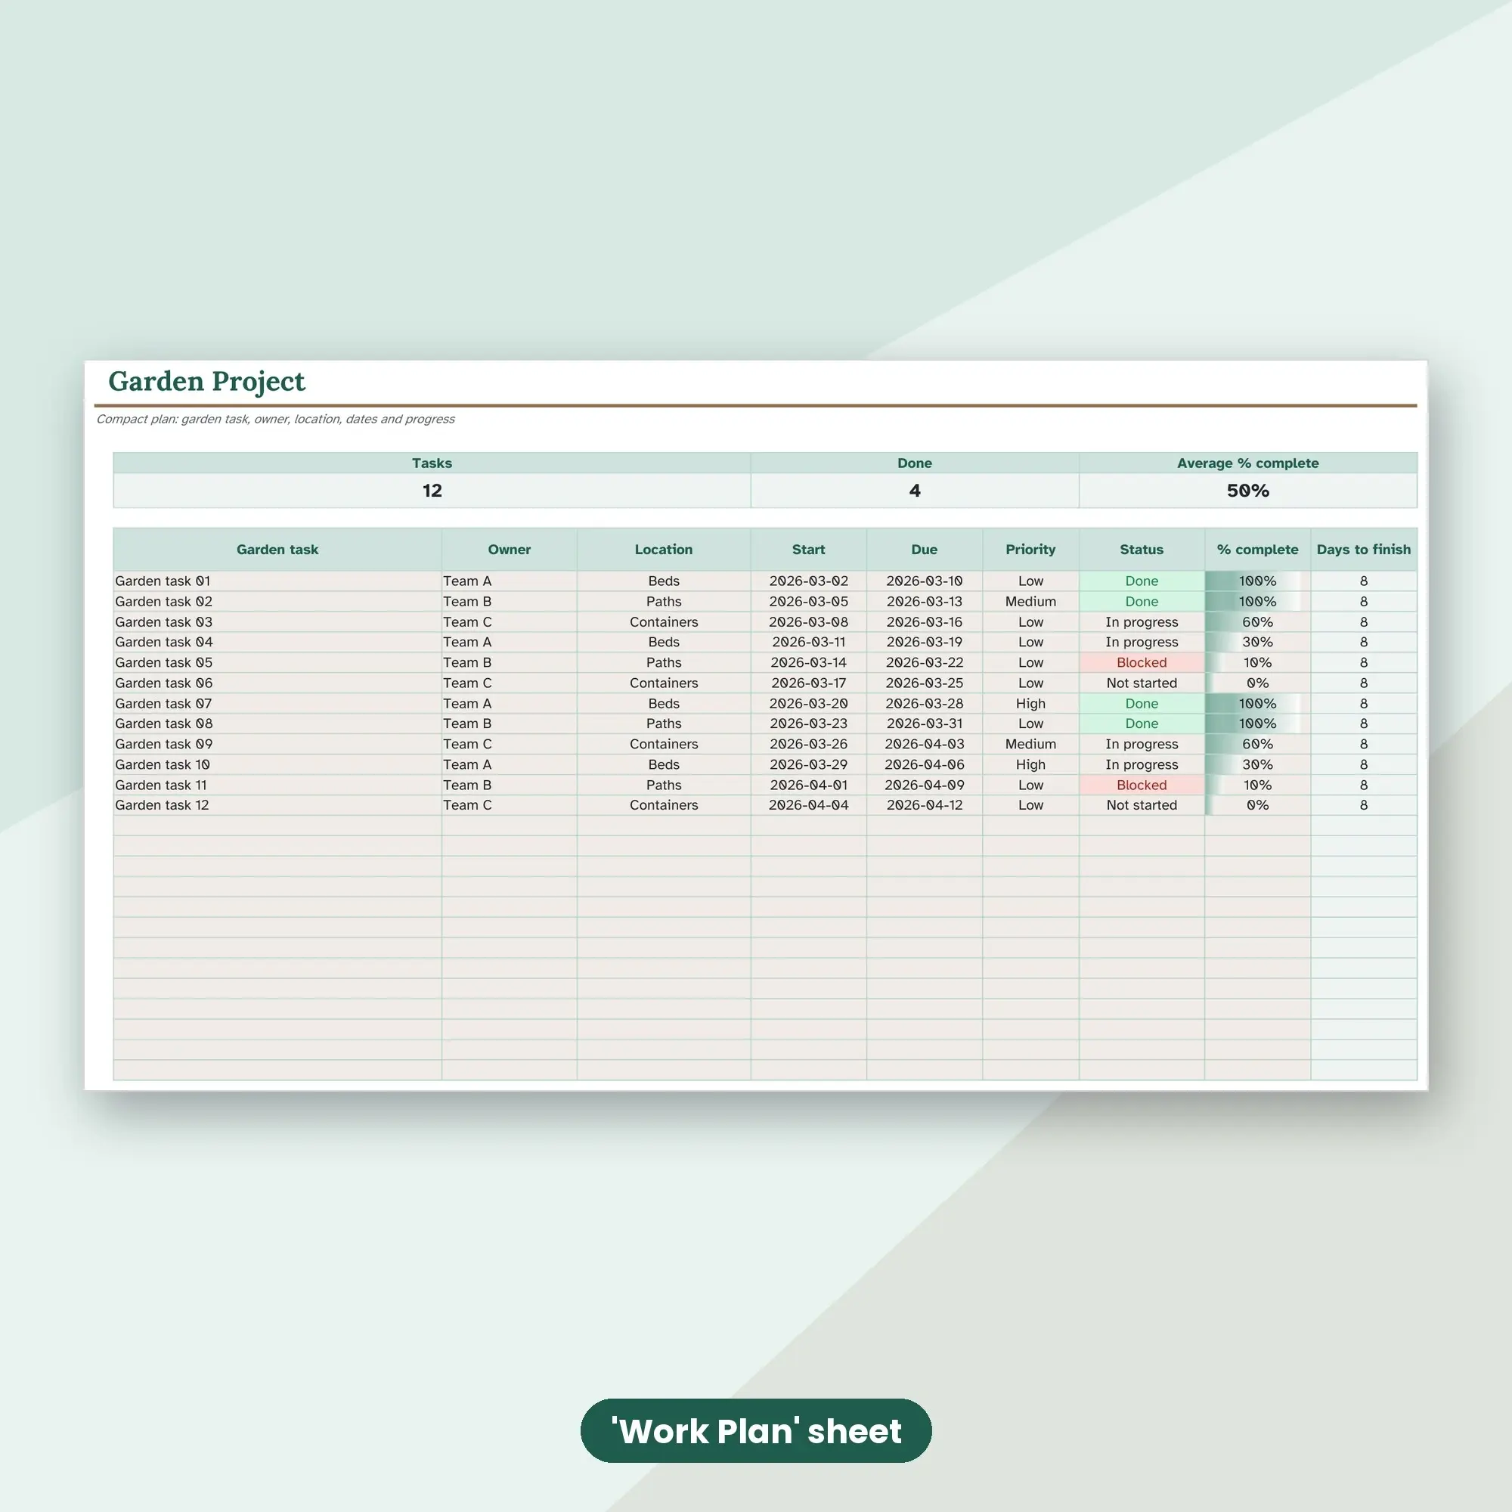Click High priority for Garden task 07
The image size is (1512, 1512).
coord(1030,704)
